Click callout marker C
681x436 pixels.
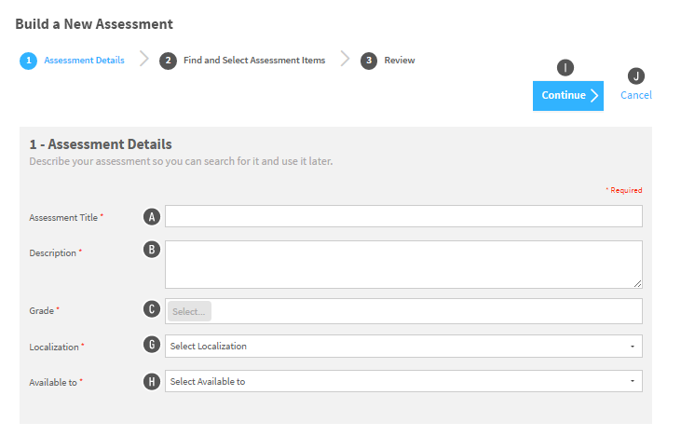(152, 308)
